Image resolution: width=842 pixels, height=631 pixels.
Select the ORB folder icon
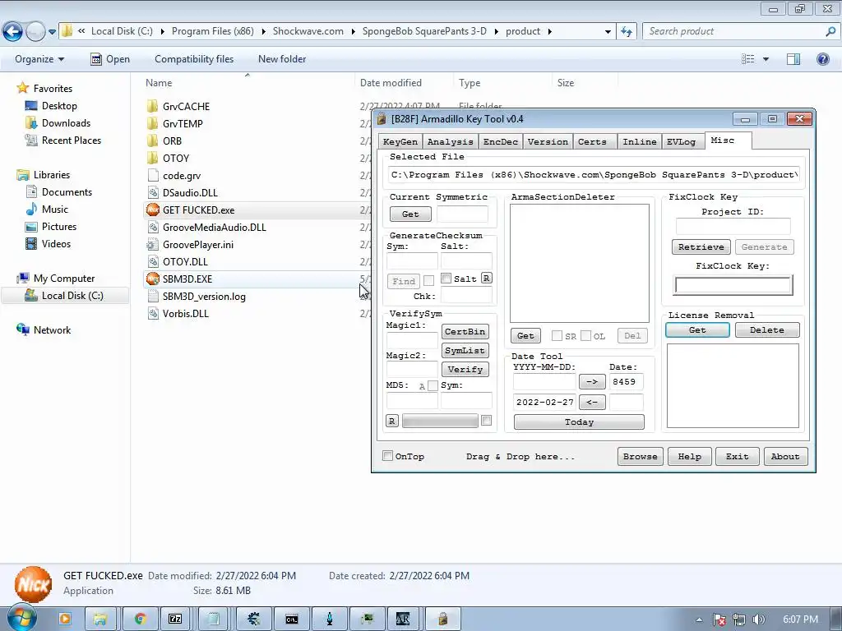pos(153,140)
